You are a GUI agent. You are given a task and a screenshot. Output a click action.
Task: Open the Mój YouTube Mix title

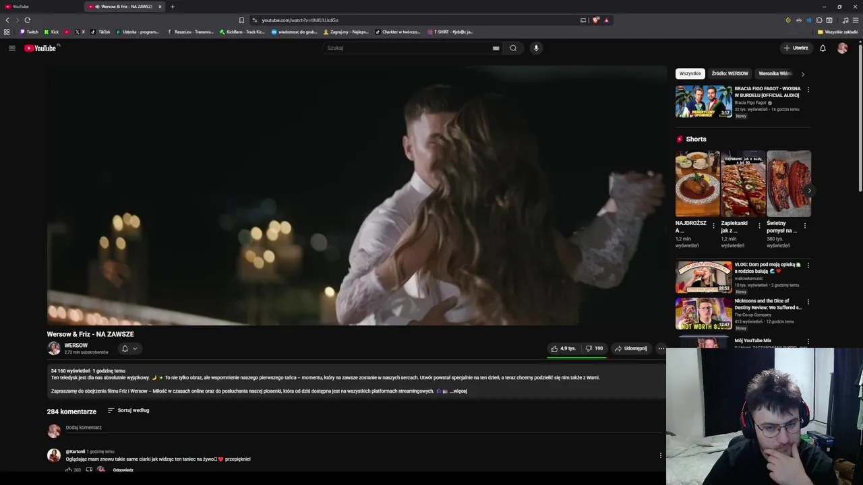753,341
